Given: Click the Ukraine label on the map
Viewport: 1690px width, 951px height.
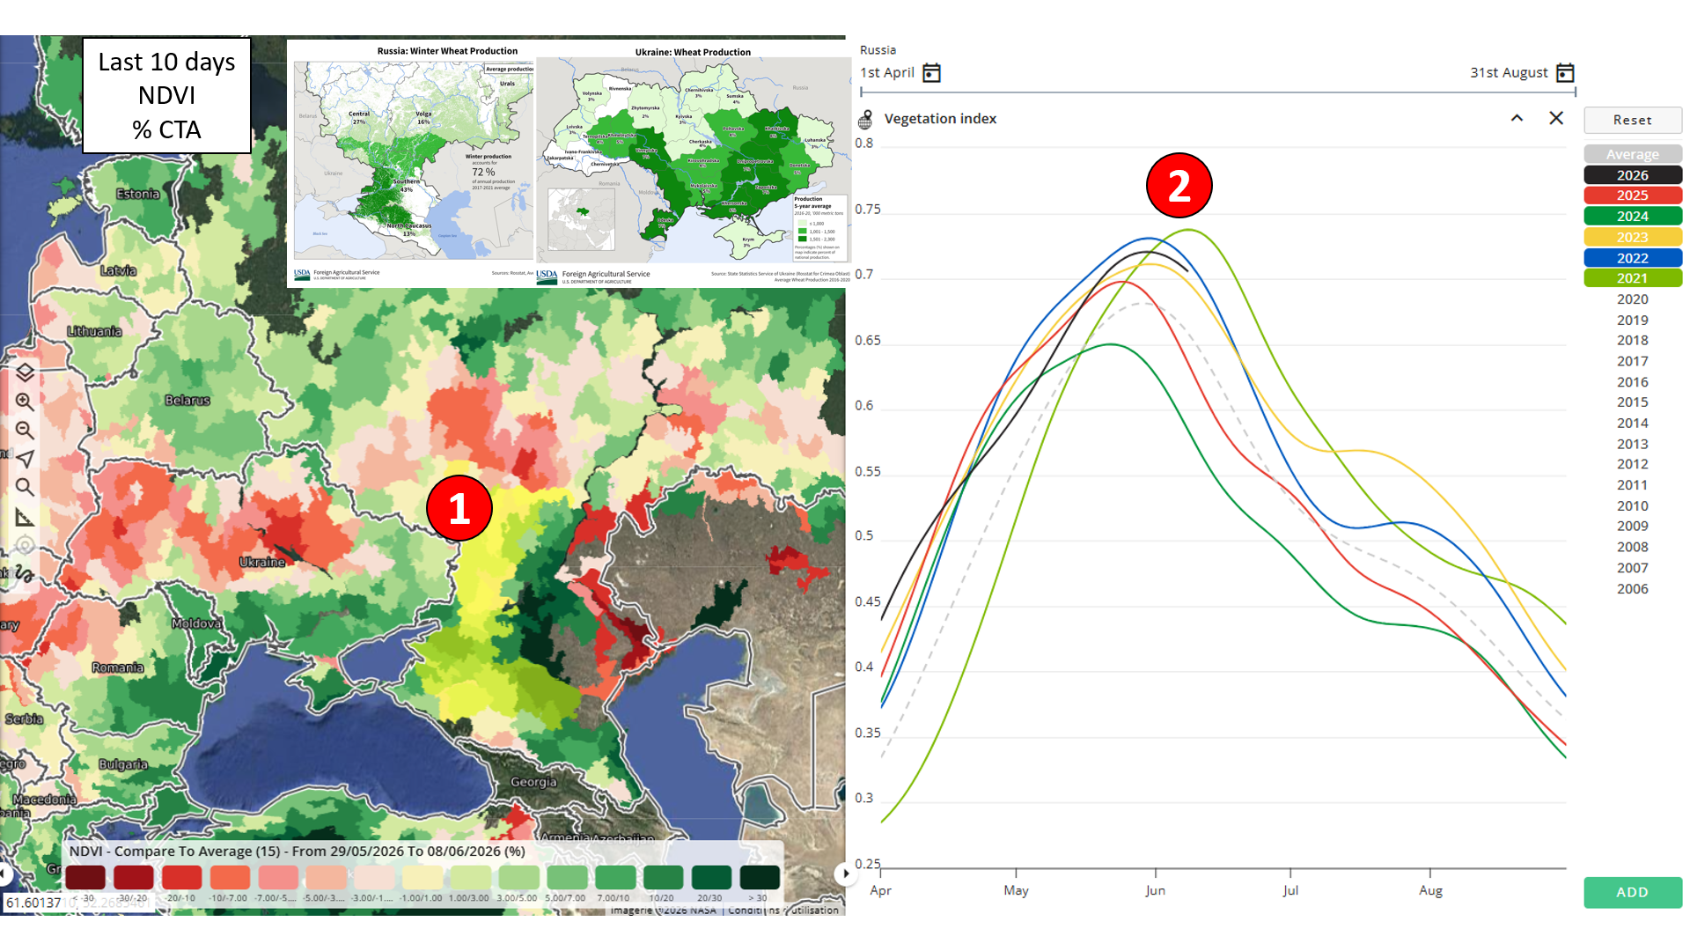Looking at the screenshot, I should [x=262, y=562].
